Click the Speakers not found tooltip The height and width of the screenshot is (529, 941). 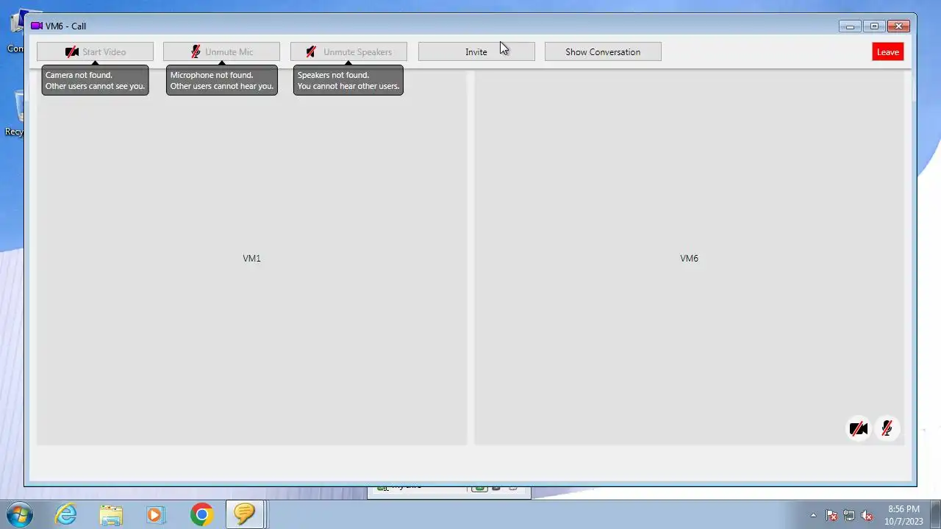[348, 80]
